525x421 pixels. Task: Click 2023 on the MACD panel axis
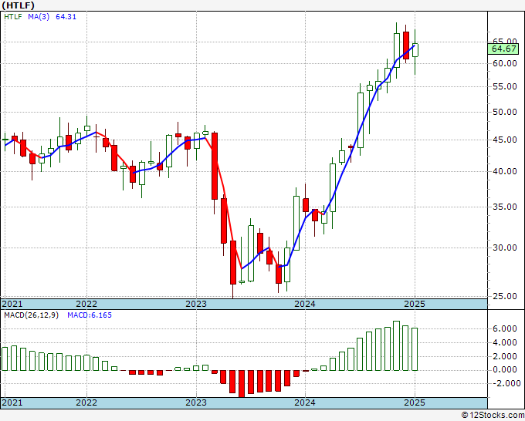pos(196,402)
